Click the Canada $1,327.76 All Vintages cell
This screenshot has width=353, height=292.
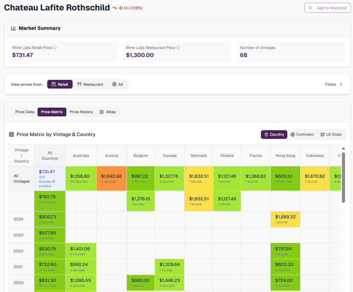[x=170, y=178]
